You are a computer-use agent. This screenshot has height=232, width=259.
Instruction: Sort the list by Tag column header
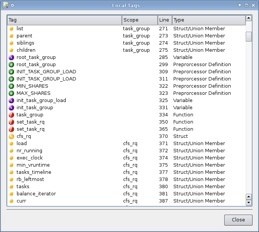[x=65, y=20]
